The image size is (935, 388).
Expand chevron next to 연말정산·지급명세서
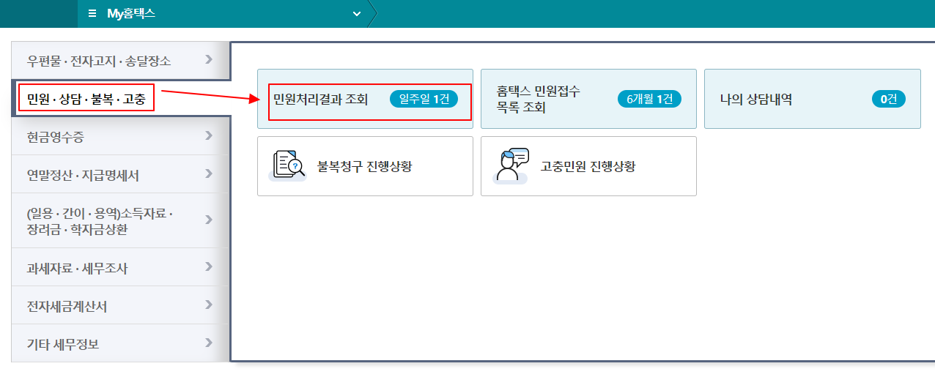(x=210, y=174)
